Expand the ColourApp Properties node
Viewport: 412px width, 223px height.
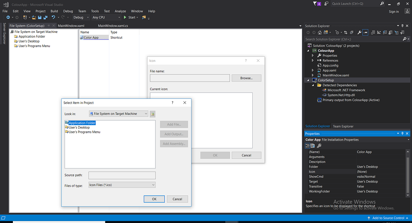(x=313, y=55)
